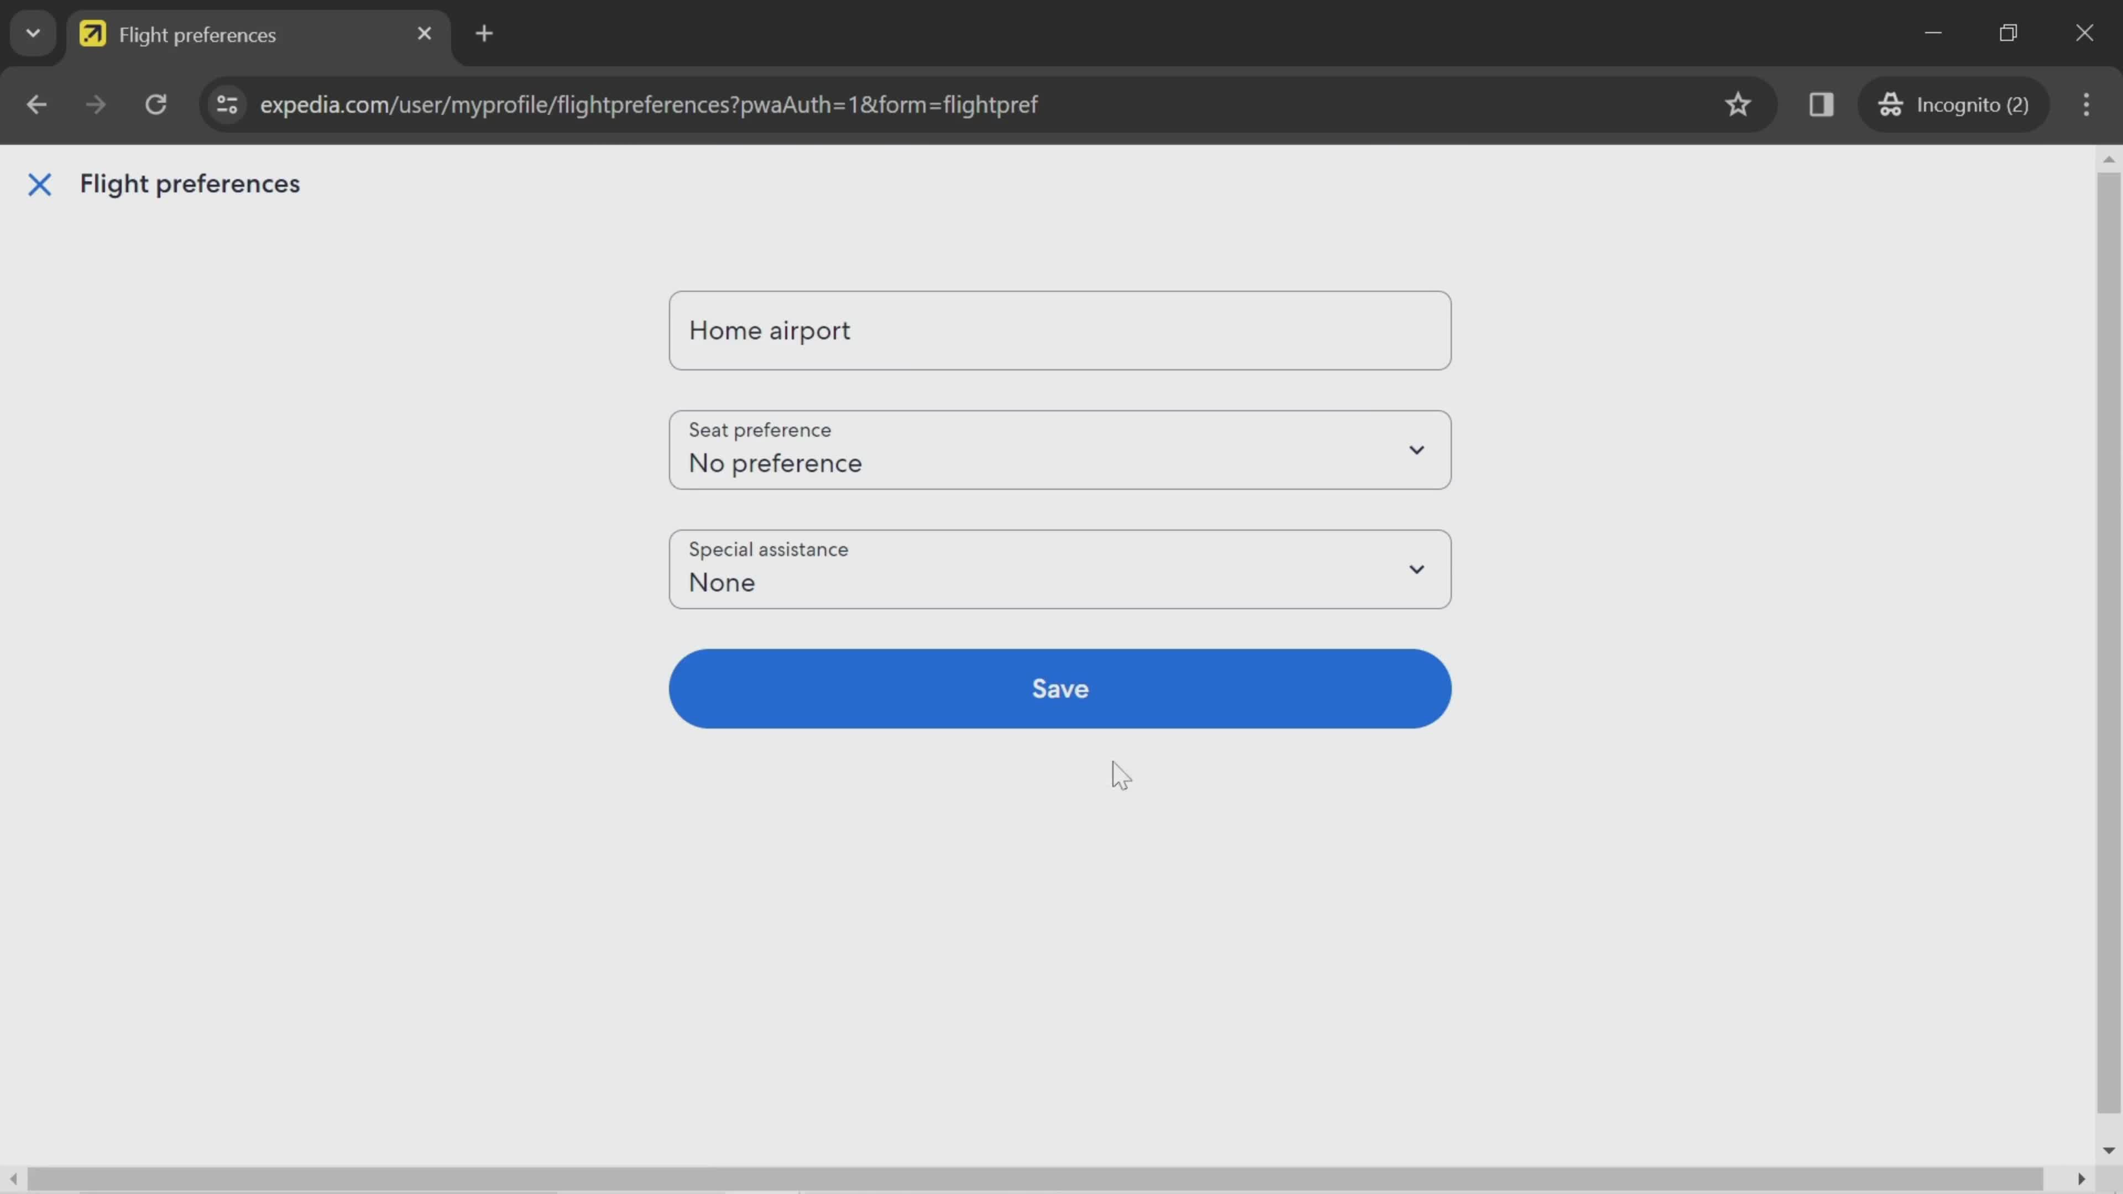This screenshot has width=2123, height=1194.
Task: Click the bookmark/star icon in address bar
Action: point(1738,103)
